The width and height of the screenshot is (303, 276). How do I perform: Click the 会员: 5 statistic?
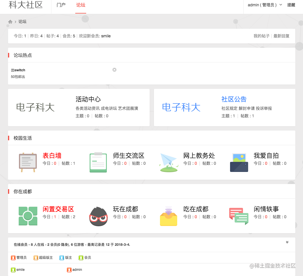pos(69,36)
